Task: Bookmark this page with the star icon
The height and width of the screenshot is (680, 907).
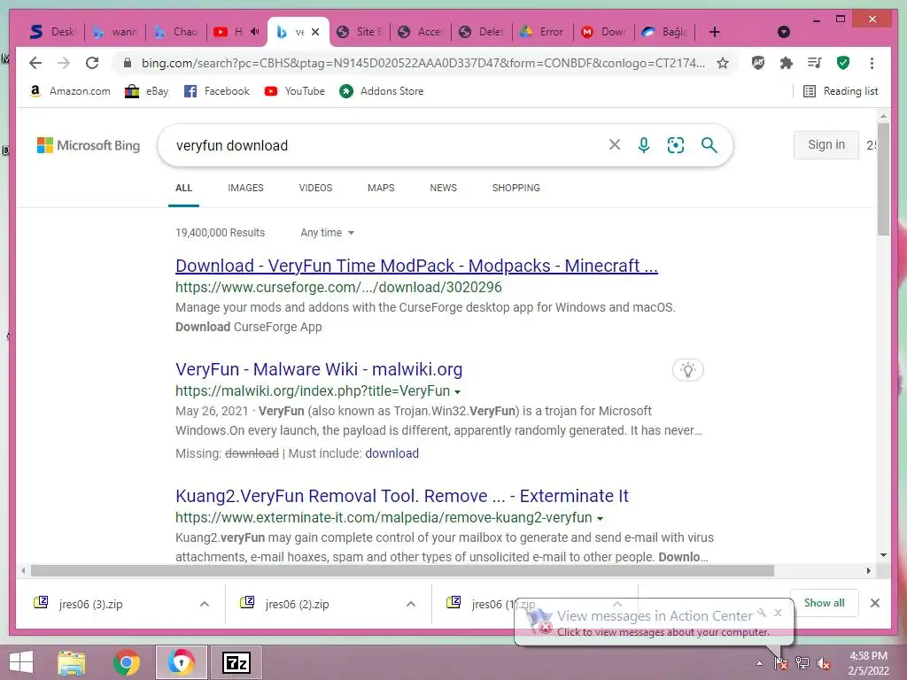Action: click(x=723, y=63)
